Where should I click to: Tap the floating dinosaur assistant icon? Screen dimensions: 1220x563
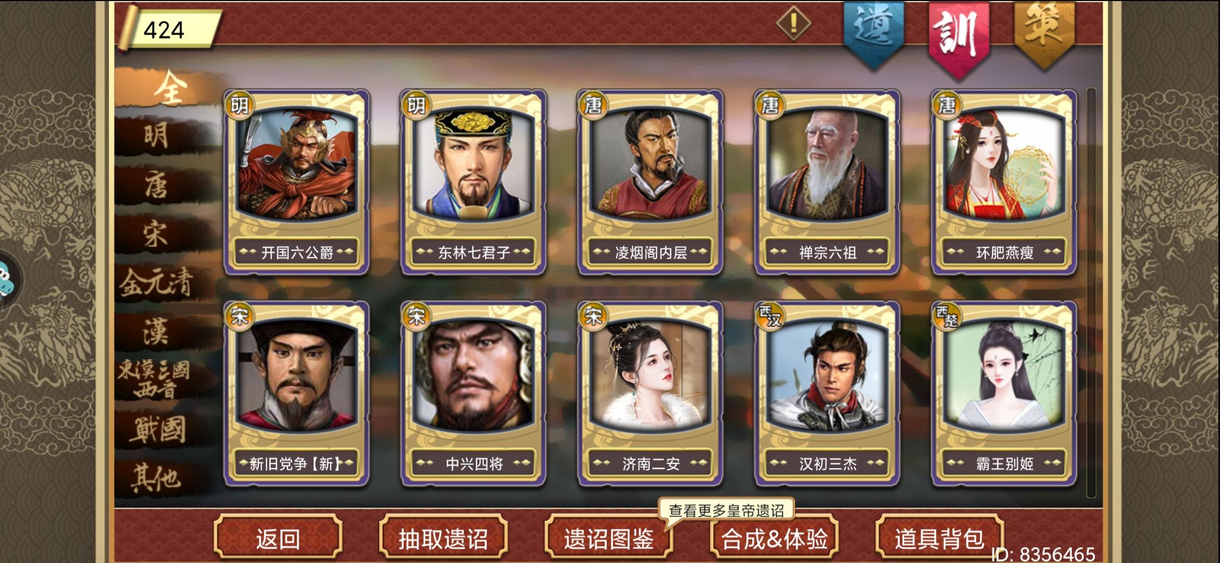click(x=7, y=281)
